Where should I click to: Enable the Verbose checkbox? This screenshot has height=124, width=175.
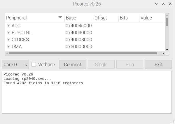pos(34,64)
